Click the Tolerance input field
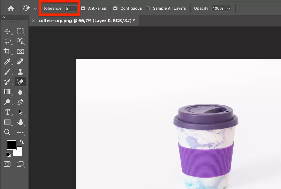This screenshot has width=281, height=189. (71, 8)
